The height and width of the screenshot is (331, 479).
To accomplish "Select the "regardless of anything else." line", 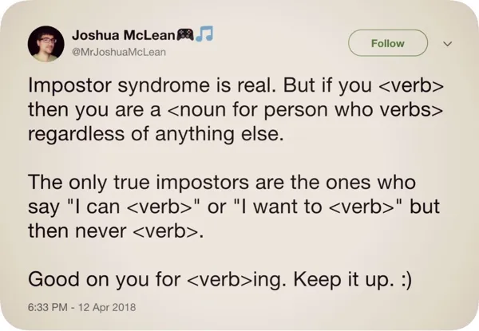I will tap(156, 132).
